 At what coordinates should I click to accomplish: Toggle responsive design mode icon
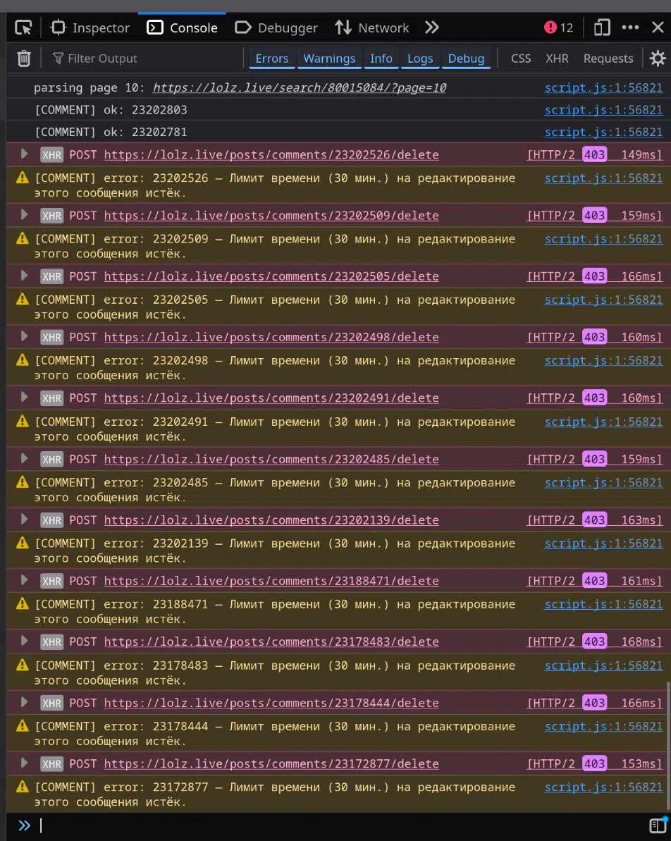tap(602, 27)
